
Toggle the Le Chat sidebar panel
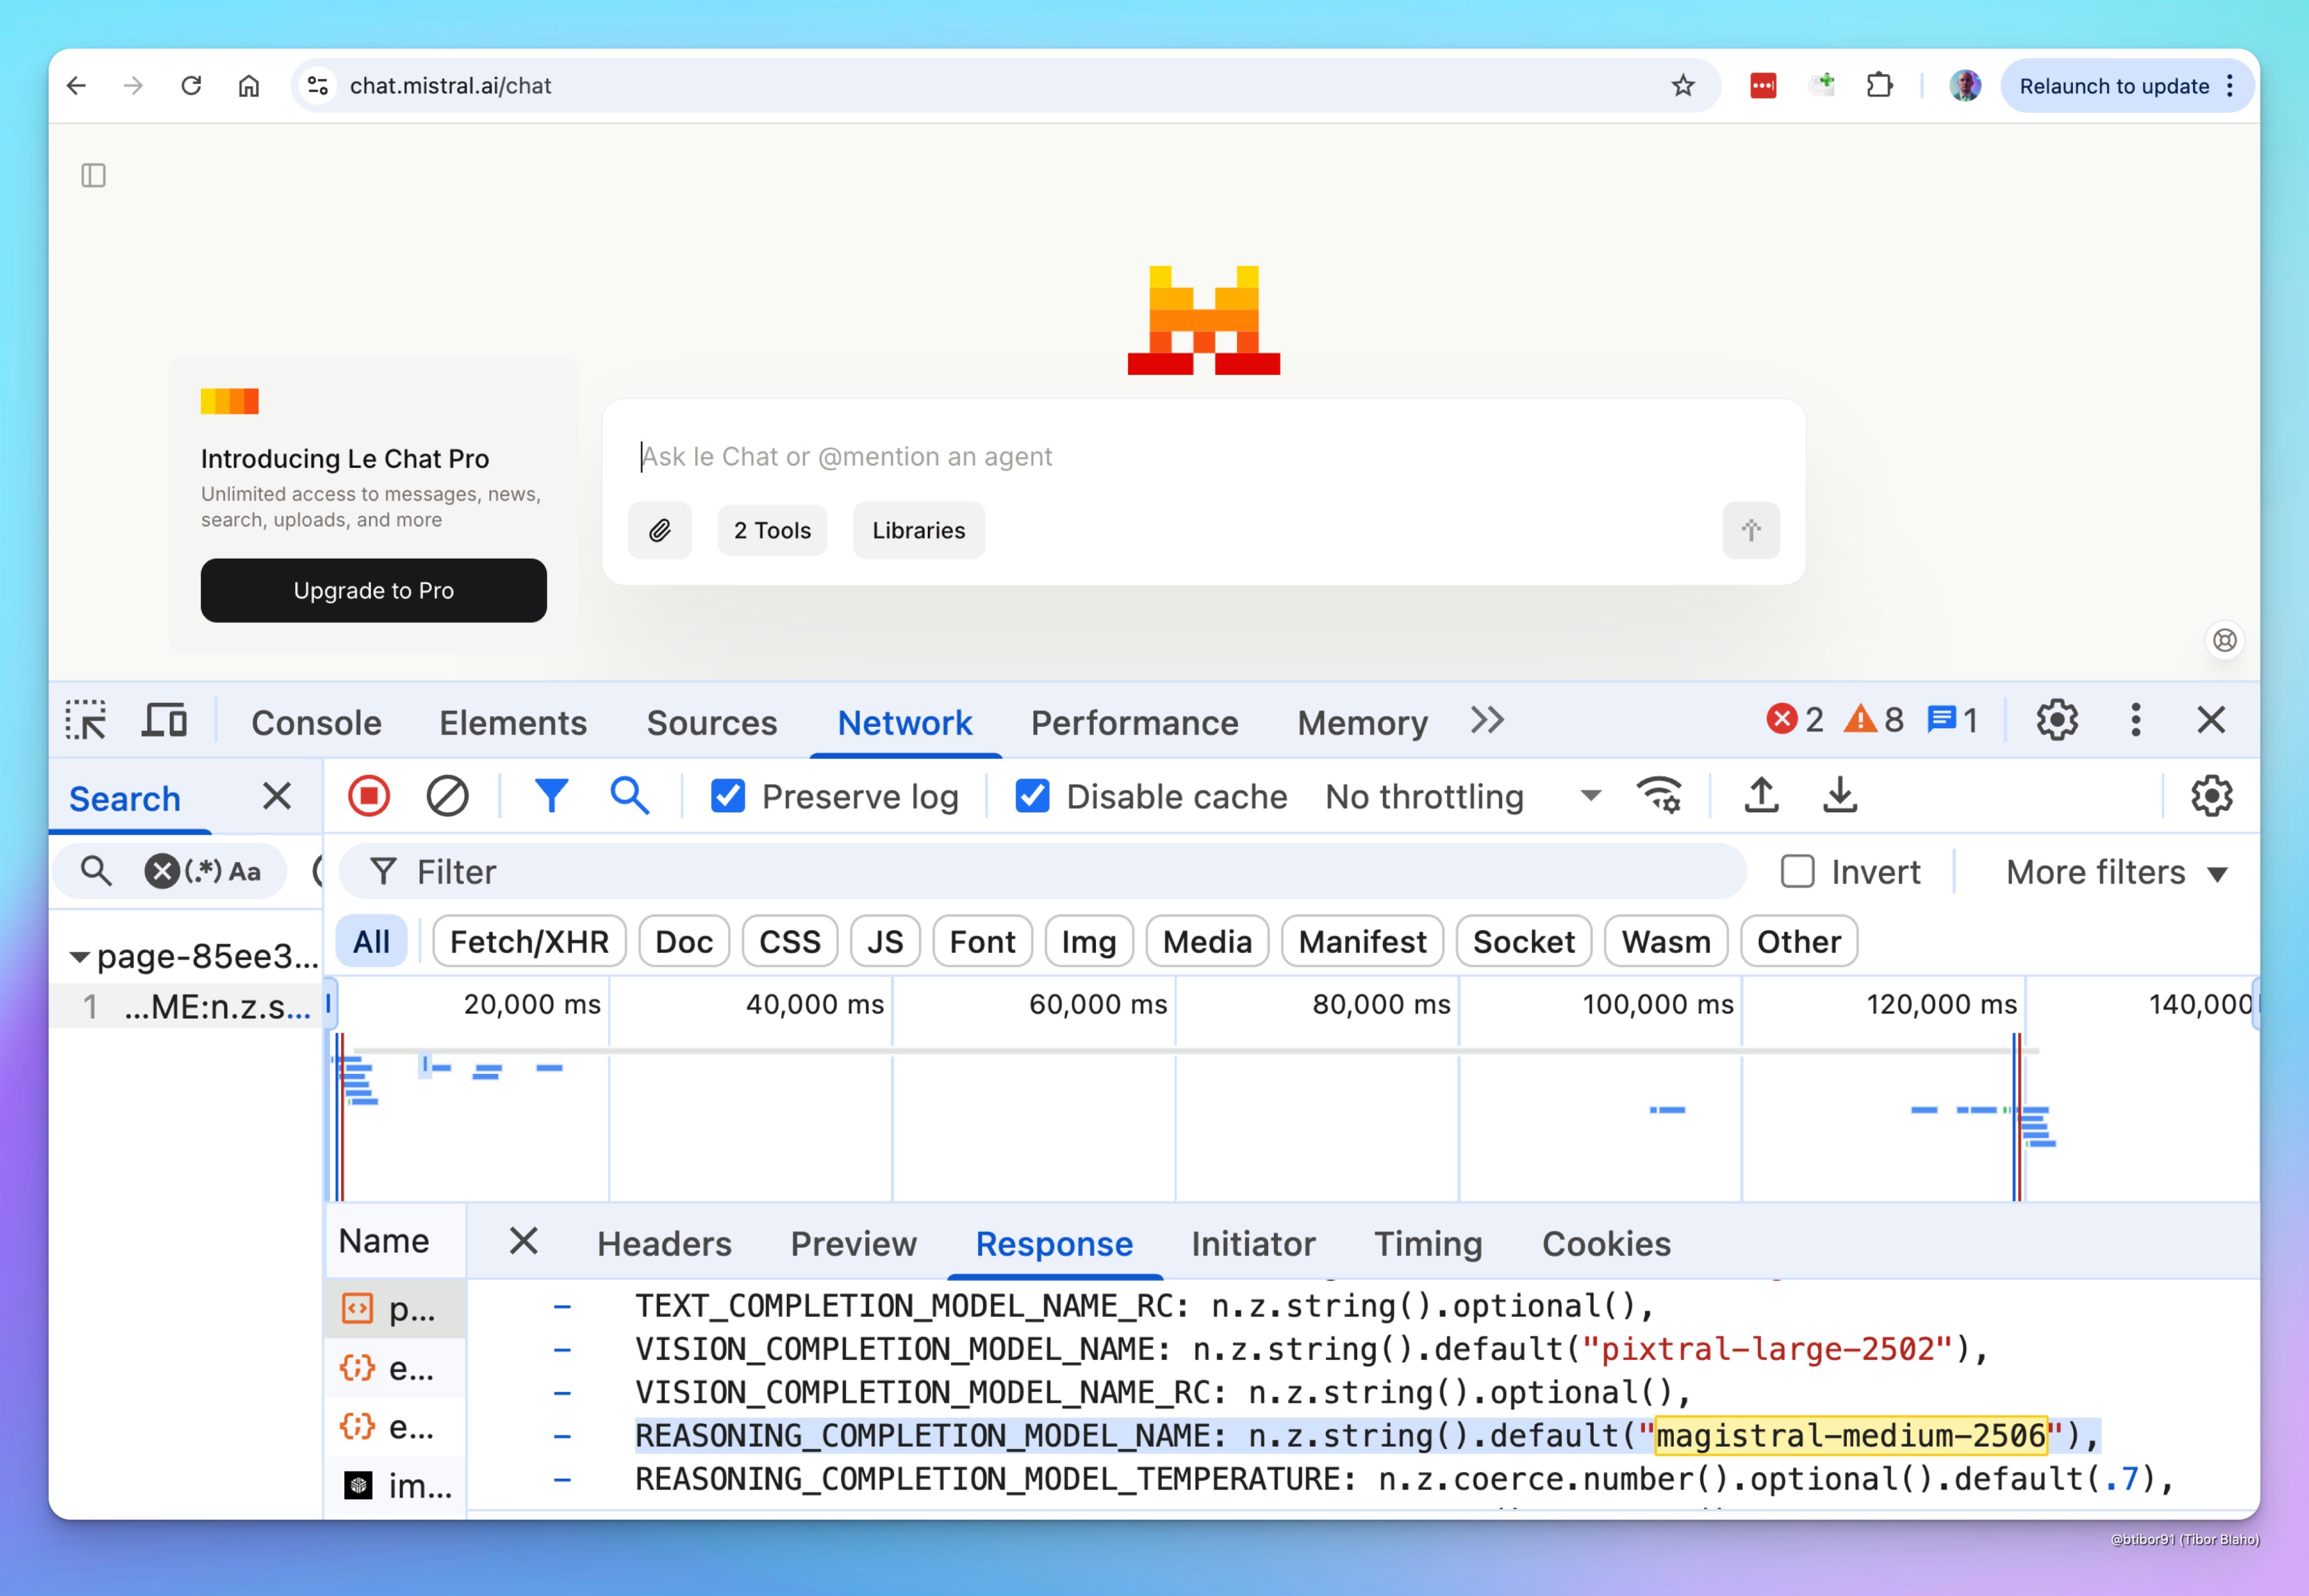93,176
